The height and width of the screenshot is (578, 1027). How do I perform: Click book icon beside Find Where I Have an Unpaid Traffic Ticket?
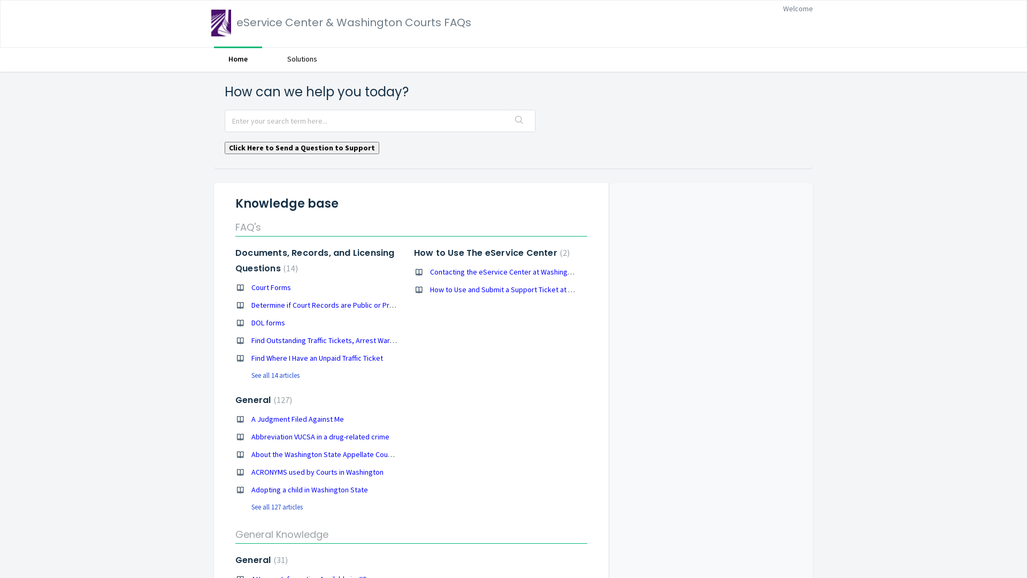[240, 359]
